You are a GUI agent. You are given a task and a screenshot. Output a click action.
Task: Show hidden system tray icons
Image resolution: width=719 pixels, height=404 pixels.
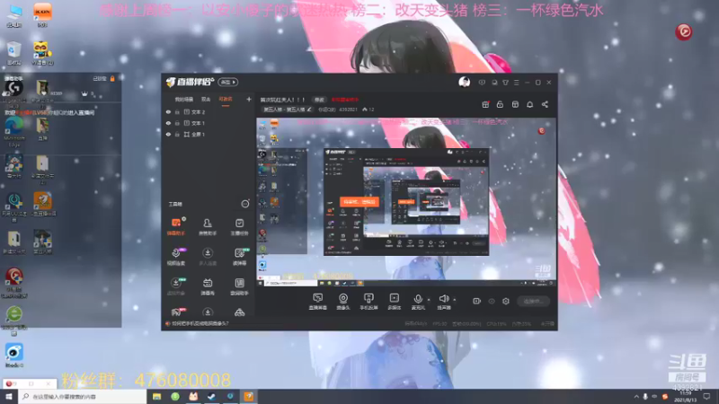pos(636,397)
